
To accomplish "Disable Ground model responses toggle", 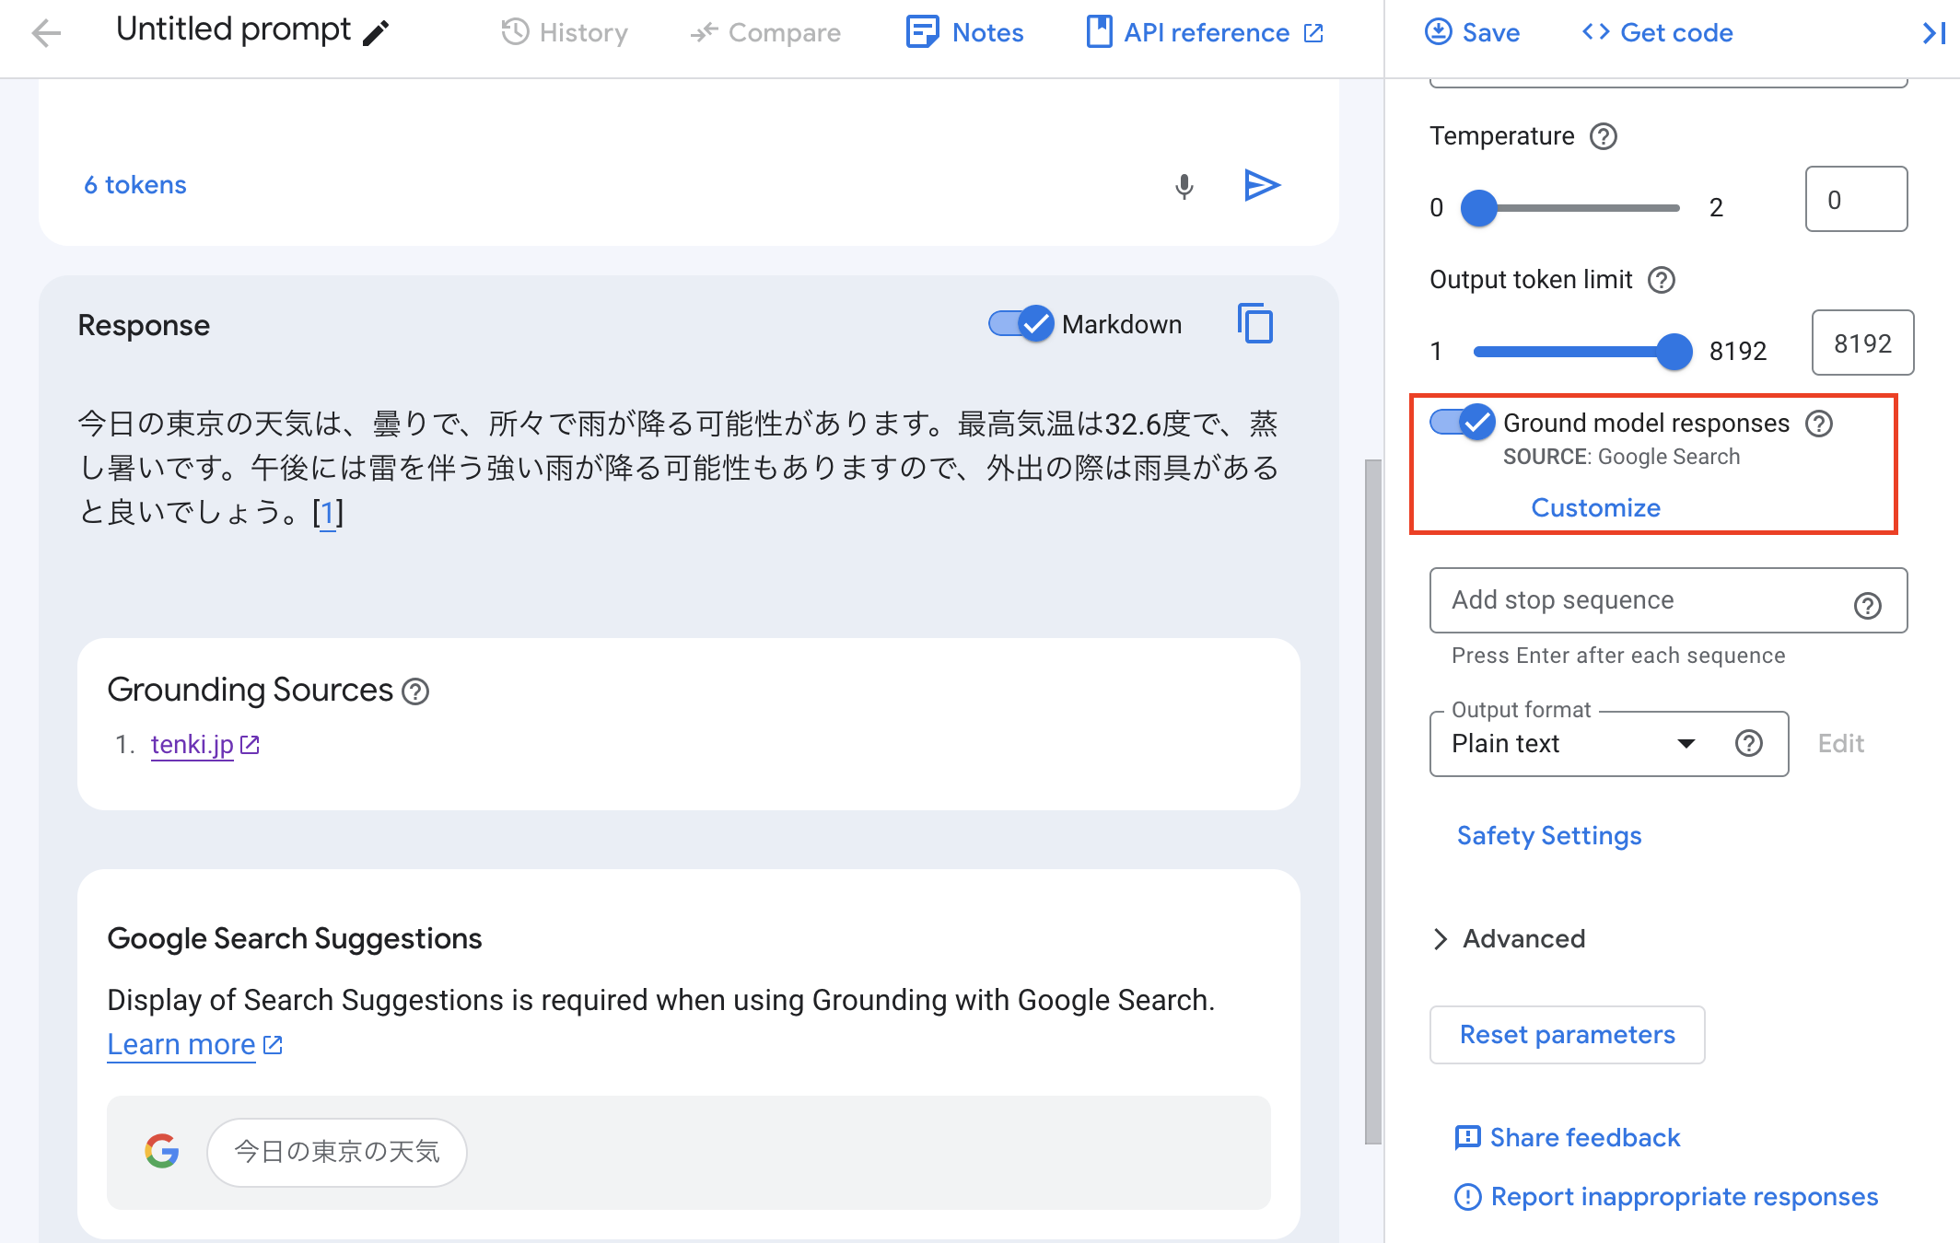I will 1463,423.
